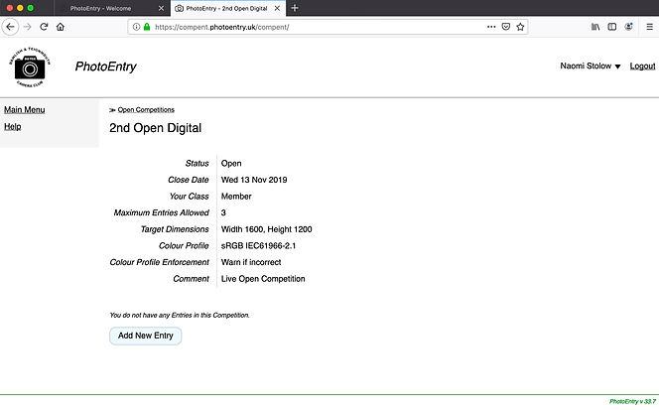
Task: Follow the Open Competitions breadcrumb link
Action: (x=146, y=110)
